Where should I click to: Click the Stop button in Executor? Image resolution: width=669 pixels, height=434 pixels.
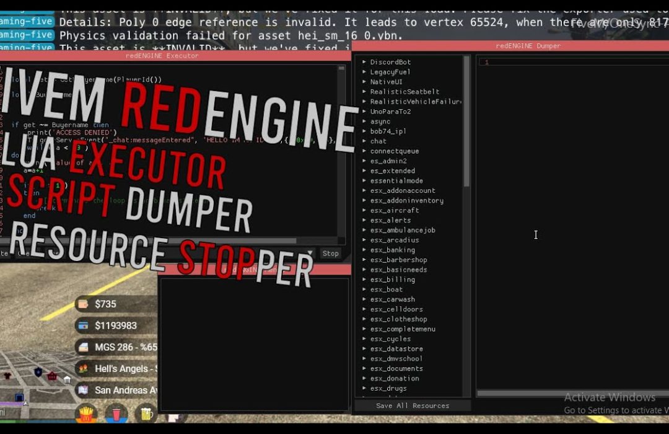click(331, 254)
